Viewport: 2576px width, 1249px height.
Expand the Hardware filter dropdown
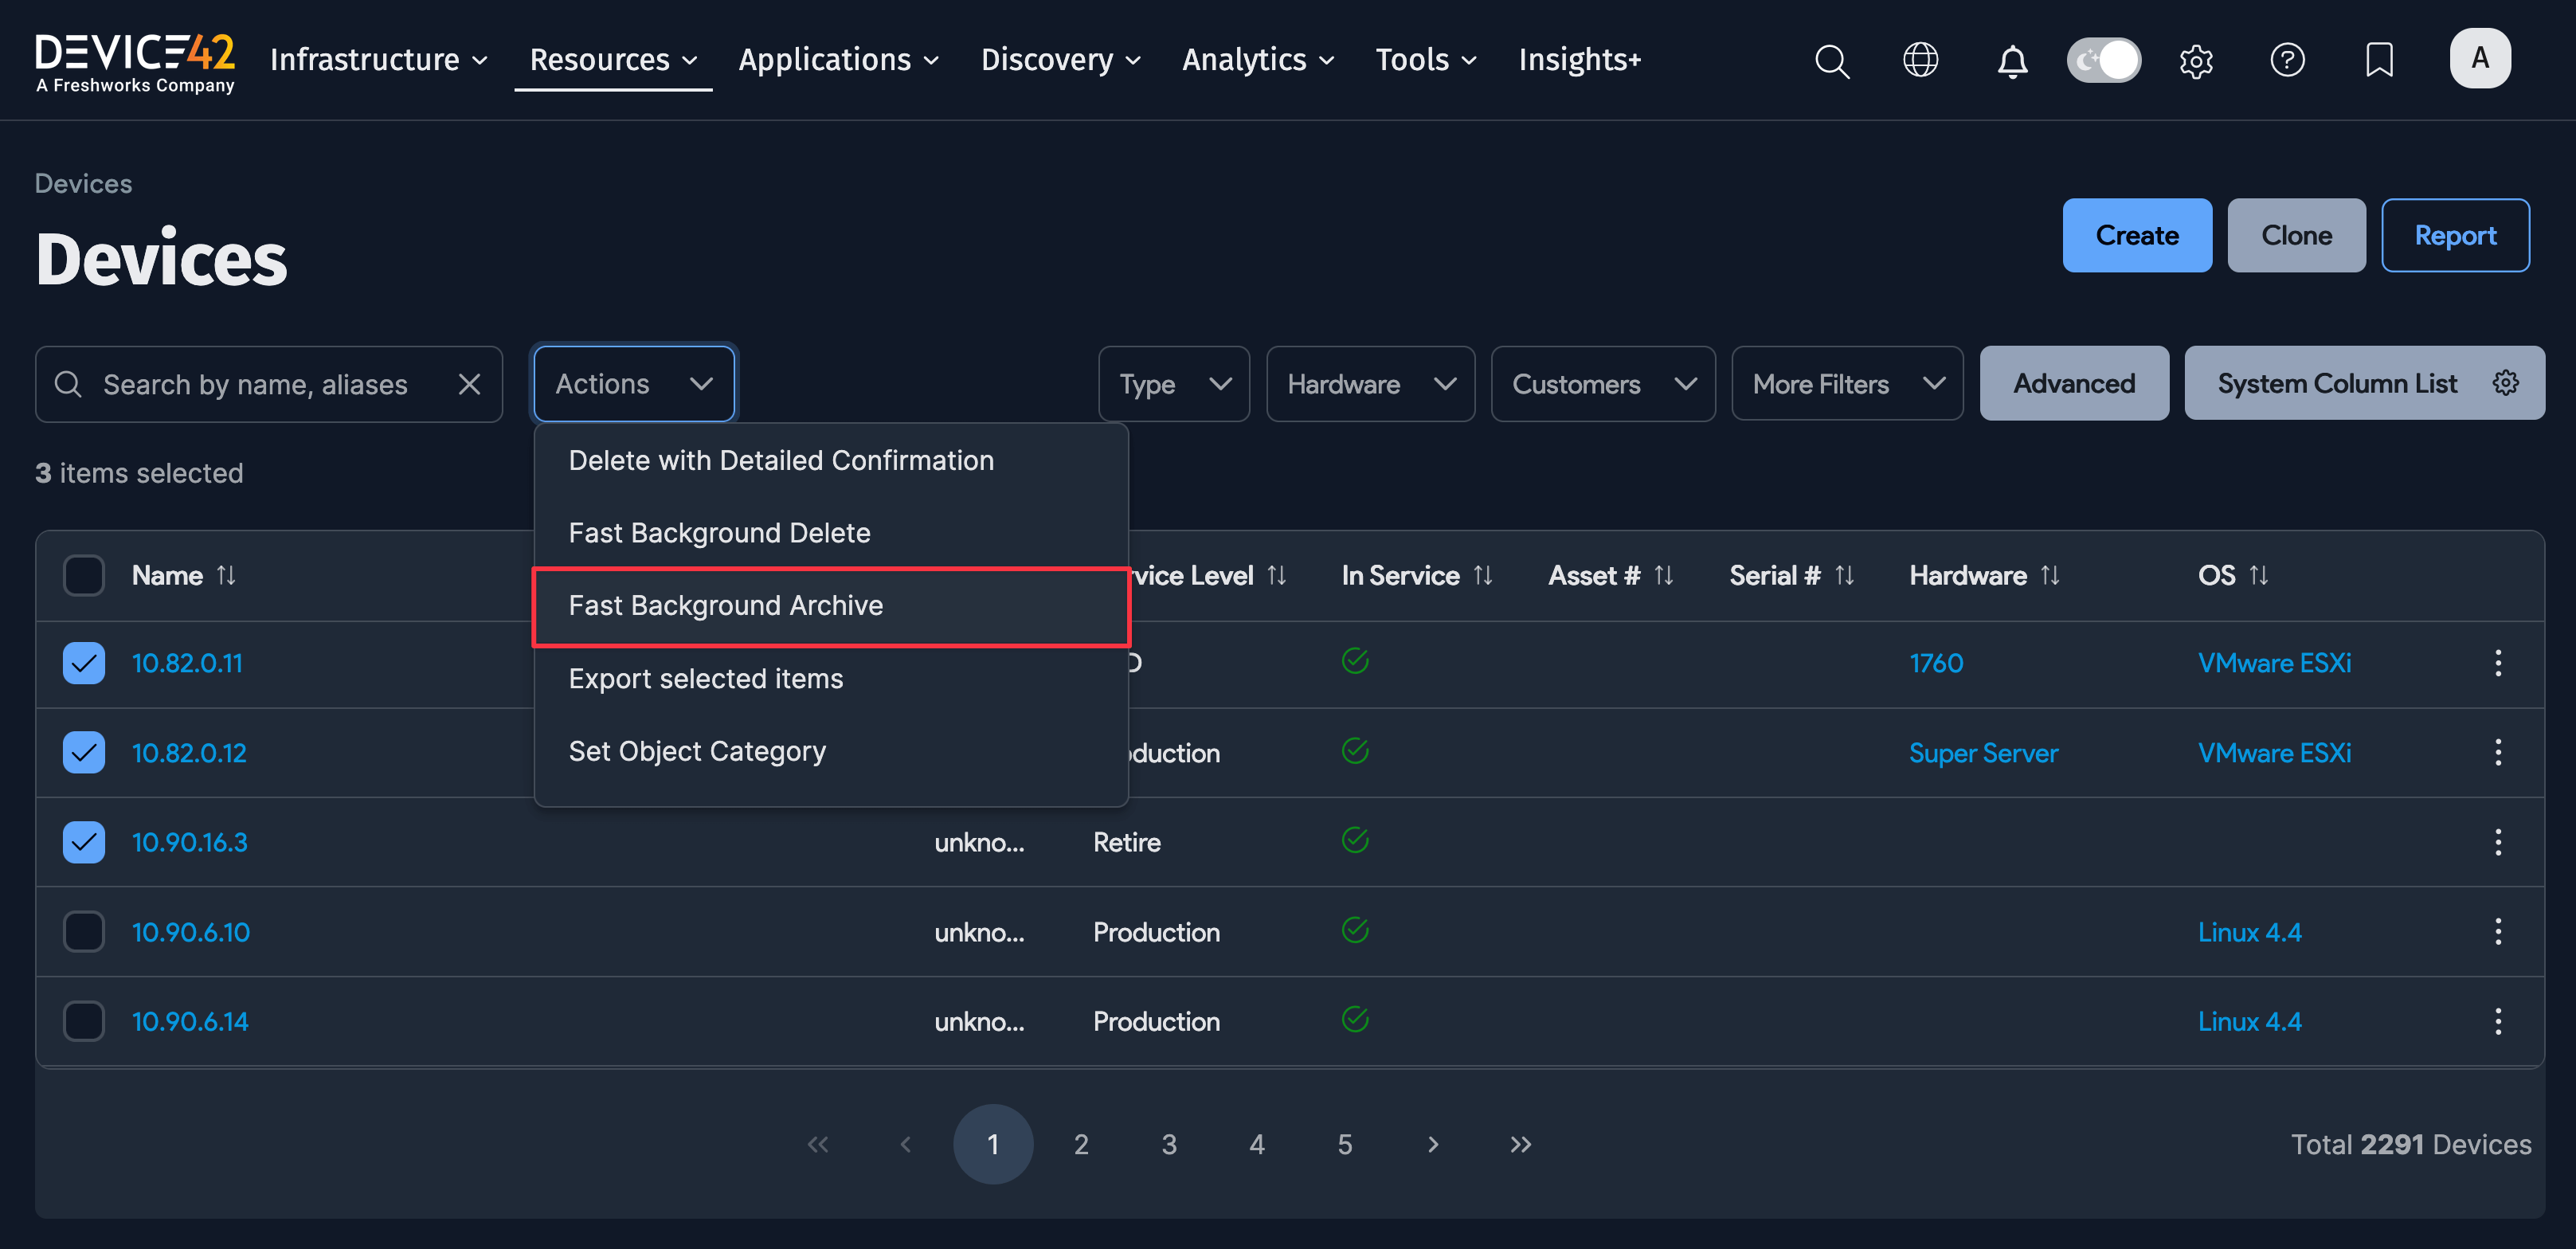1370,384
